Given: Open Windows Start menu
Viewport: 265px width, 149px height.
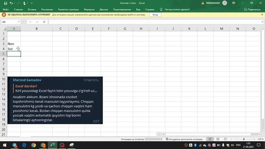Looking at the screenshot, I should [x=5, y=145].
